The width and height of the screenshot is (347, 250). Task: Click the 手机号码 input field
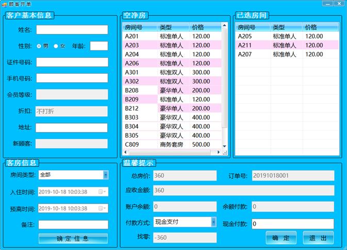click(x=72, y=78)
